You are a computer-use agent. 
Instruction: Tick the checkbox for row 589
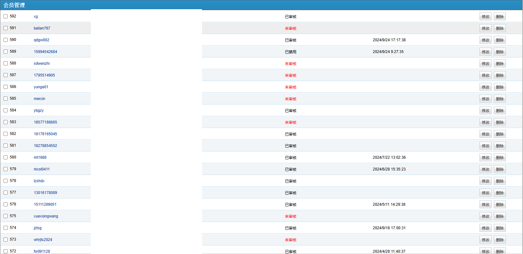pos(6,52)
